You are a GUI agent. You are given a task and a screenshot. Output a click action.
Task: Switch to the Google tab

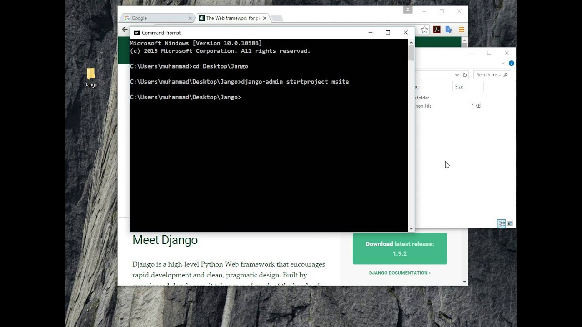[x=158, y=18]
